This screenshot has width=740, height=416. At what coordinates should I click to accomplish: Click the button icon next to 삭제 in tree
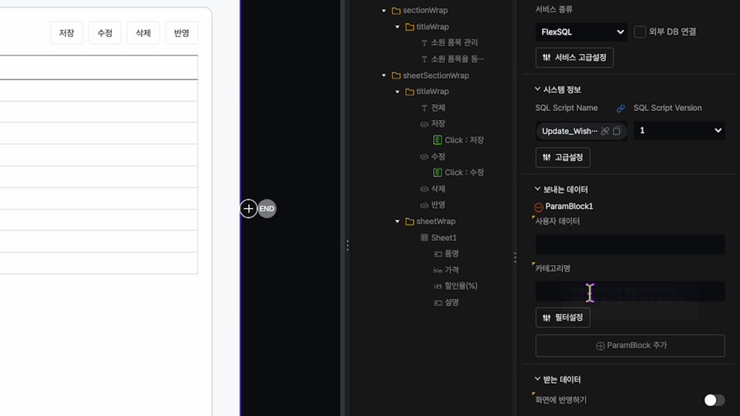click(424, 190)
